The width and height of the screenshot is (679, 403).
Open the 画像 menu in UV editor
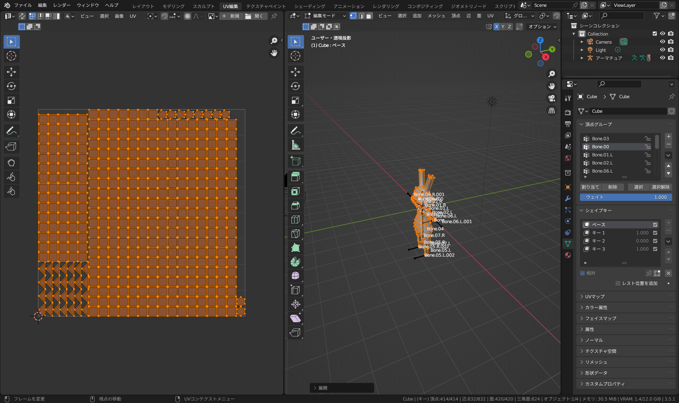[x=119, y=16]
